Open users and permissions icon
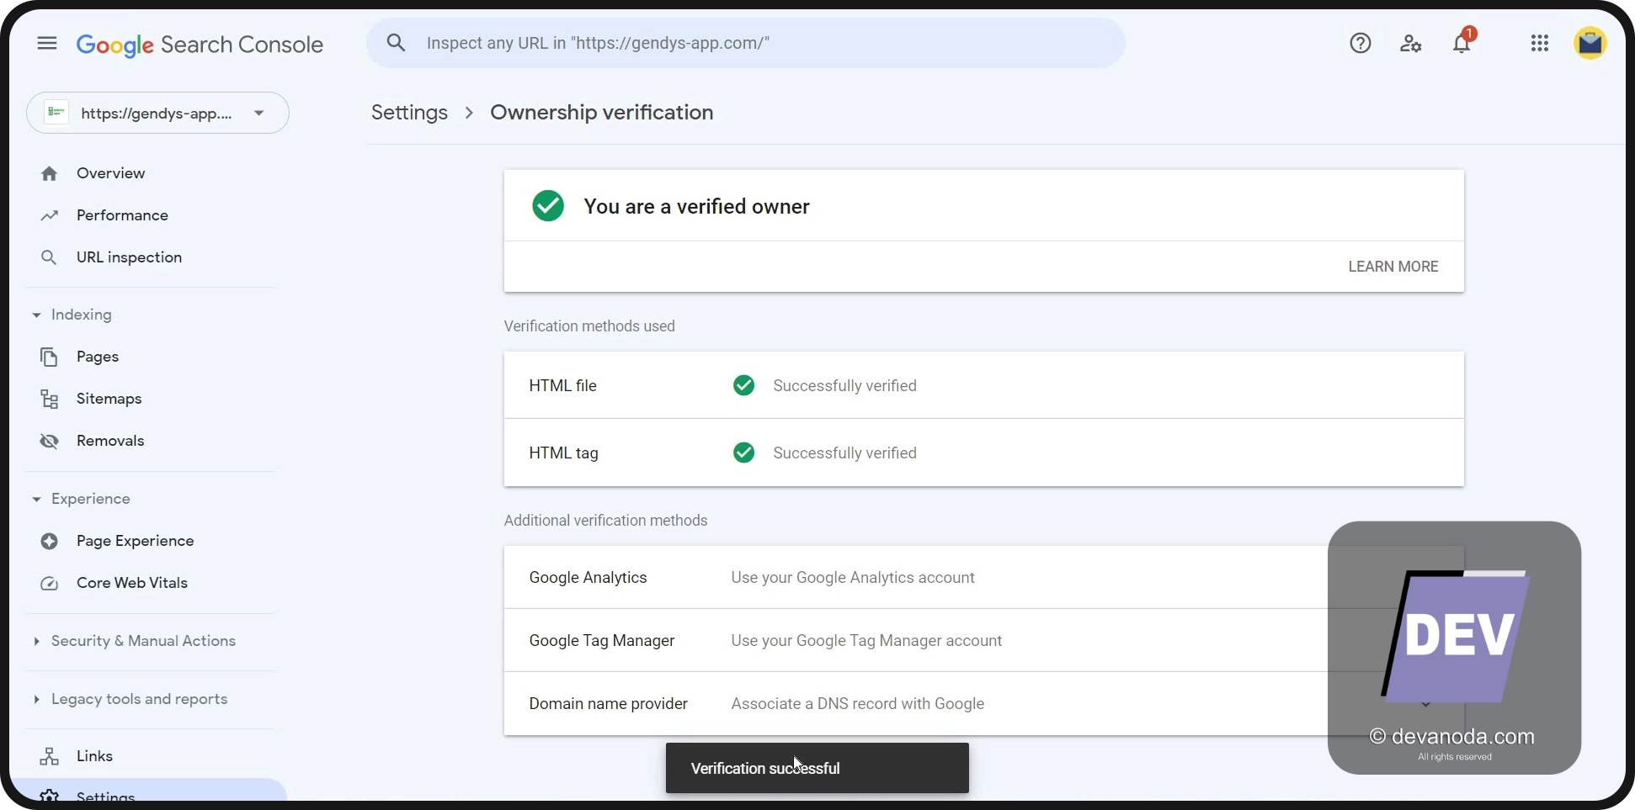Screen dimensions: 1635x810 (1411, 43)
